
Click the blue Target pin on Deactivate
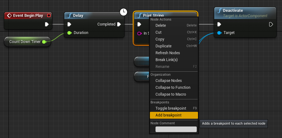(x=219, y=33)
